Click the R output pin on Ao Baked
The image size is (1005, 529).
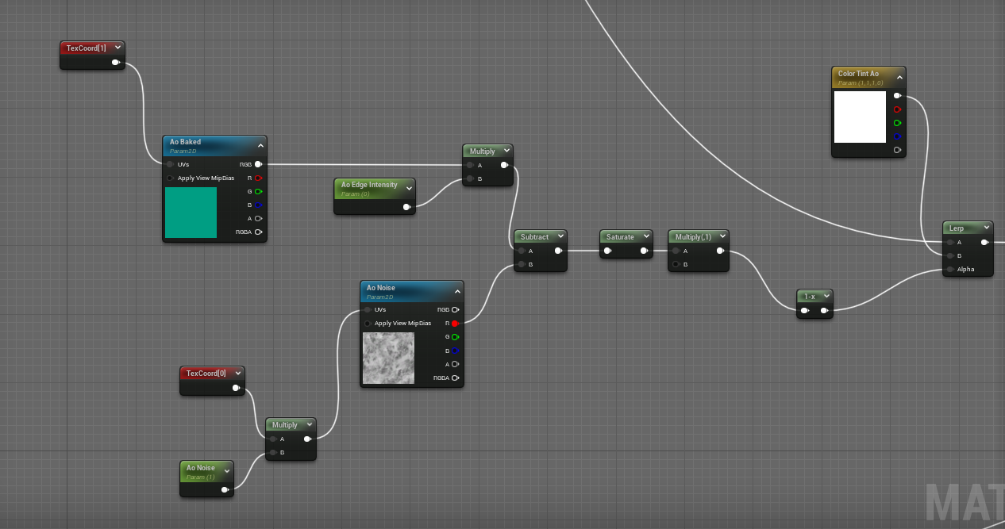pyautogui.click(x=258, y=178)
